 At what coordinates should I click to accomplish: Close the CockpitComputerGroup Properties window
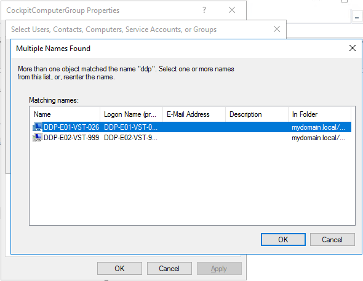click(x=232, y=10)
